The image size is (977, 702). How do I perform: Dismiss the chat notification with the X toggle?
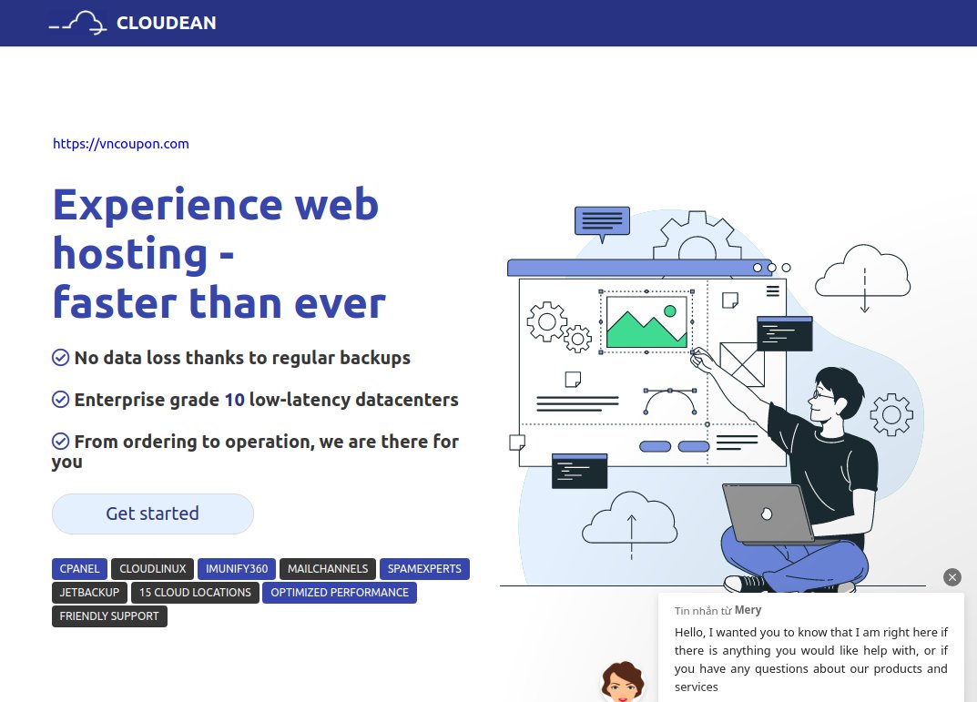coord(952,577)
